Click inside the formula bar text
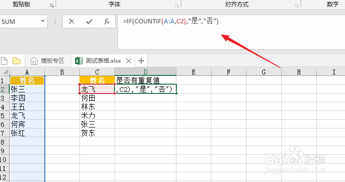The image size is (345, 182). coord(171,21)
